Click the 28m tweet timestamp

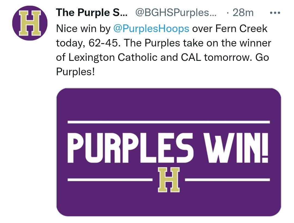(x=243, y=13)
